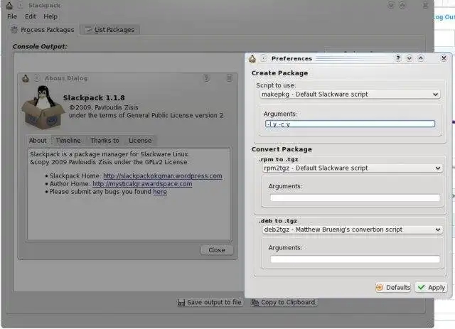Click the 'Create Package' heading
The image size is (455, 329).
[x=279, y=73]
